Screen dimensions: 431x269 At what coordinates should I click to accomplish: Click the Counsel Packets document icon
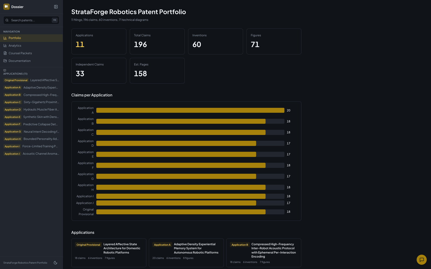(5, 53)
